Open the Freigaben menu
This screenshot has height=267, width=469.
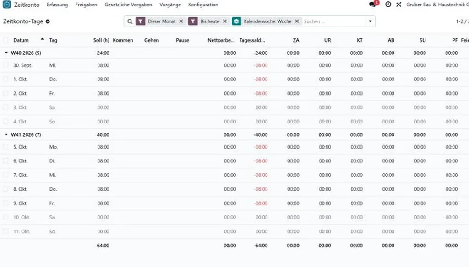(86, 5)
